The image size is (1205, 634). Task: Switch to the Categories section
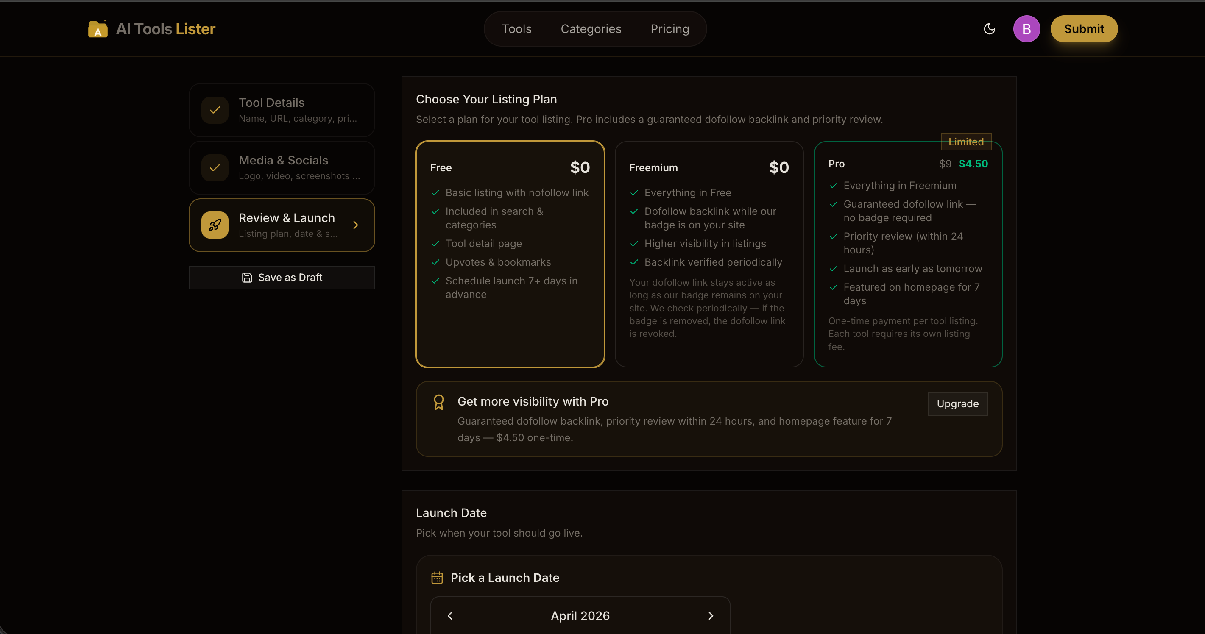coord(591,28)
